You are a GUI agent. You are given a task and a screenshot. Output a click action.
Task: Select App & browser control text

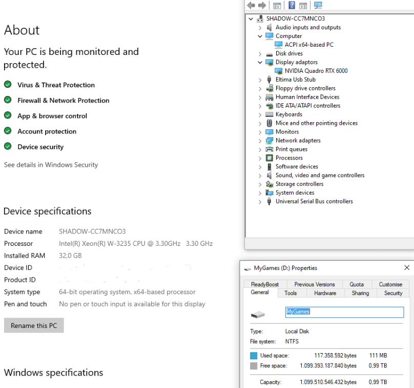click(x=52, y=116)
